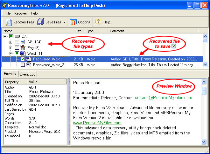Click the Recovered_Word_1 document icon
This screenshot has height=154, width=210.
pos(29,59)
